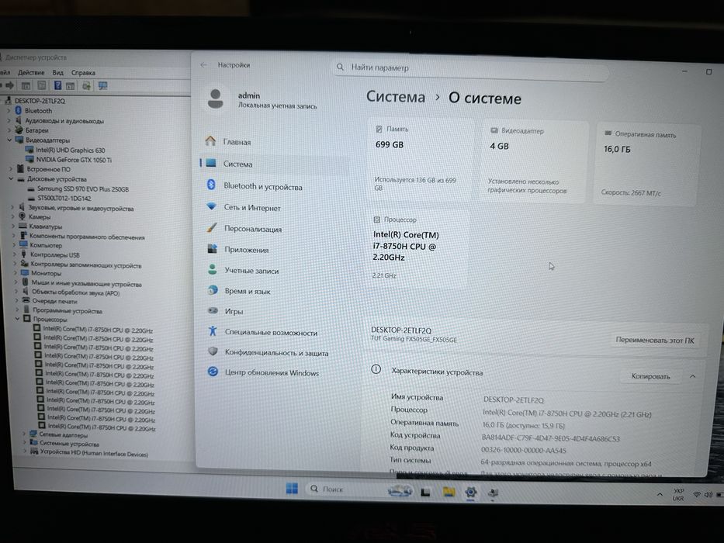
Task: Click the Settings gear in the taskbar
Action: click(470, 493)
